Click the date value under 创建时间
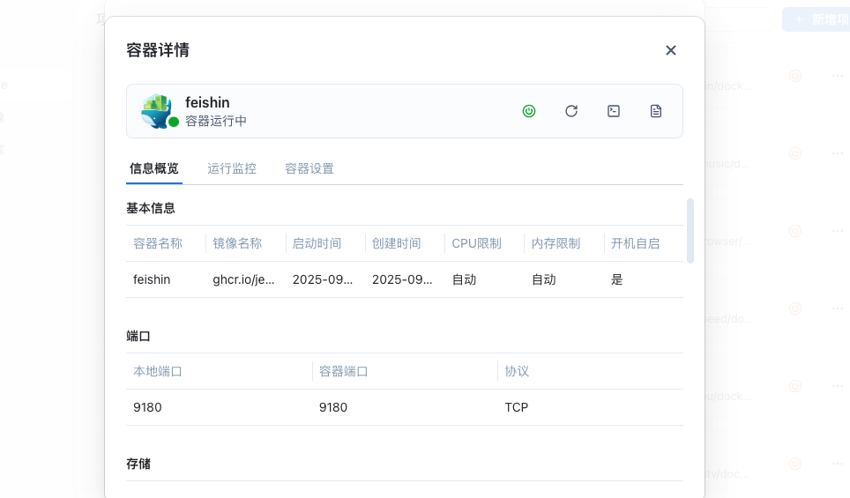Viewport: 850px width, 498px height. click(x=402, y=279)
